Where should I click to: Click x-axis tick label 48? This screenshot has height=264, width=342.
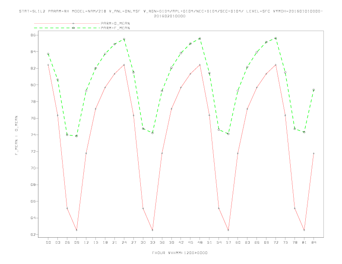200,242
